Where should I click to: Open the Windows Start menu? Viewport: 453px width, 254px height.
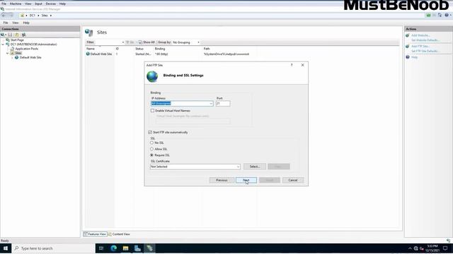6,248
